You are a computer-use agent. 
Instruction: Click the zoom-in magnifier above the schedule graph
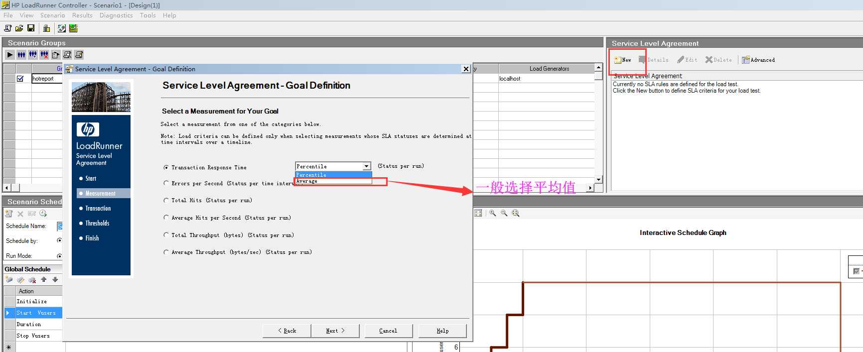click(493, 213)
